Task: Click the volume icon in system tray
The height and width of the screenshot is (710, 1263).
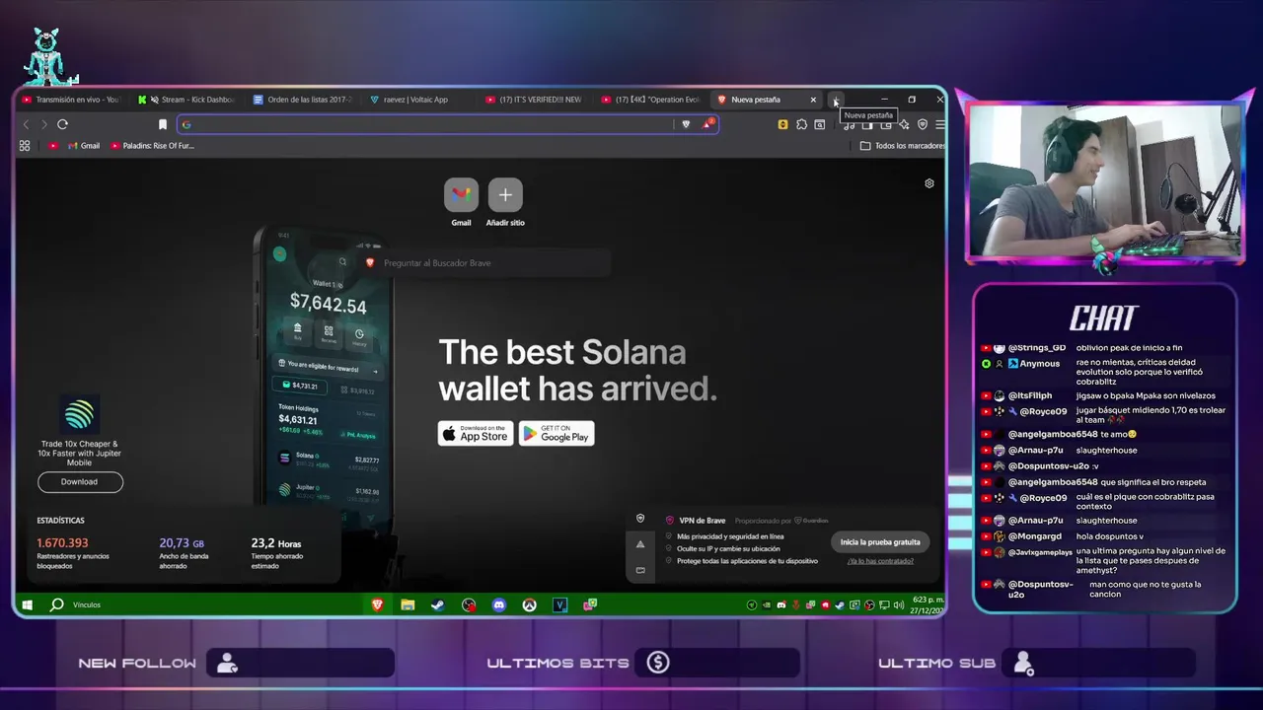Action: [898, 604]
